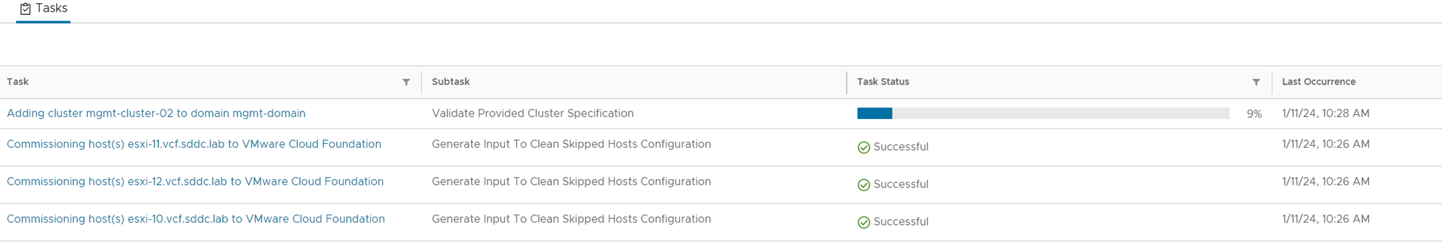Click success checkmark icon for esxi-12 task
1442x242 pixels.
click(863, 185)
